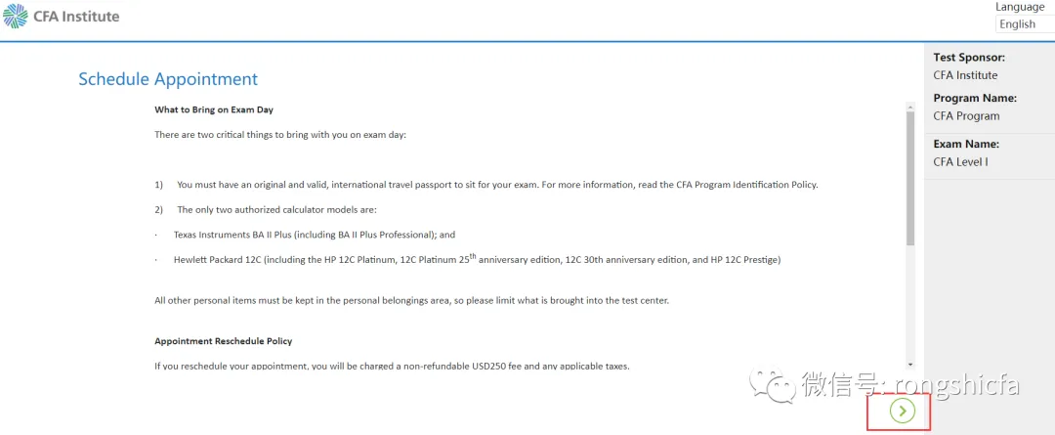Click the 'Appointment Reschedule Policy' heading

[224, 341]
